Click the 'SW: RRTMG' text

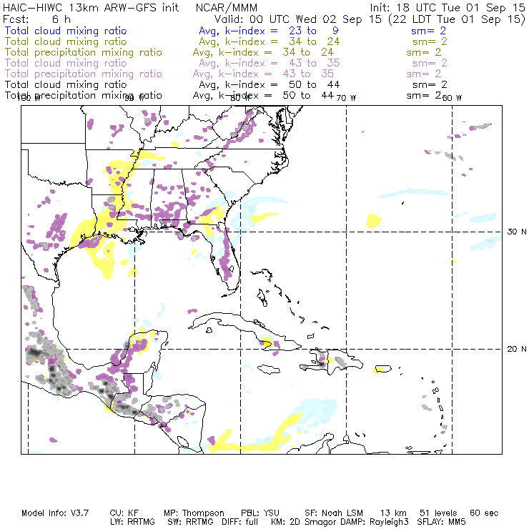(190, 522)
